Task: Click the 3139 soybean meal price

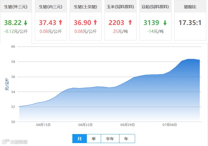Action: click(x=151, y=23)
